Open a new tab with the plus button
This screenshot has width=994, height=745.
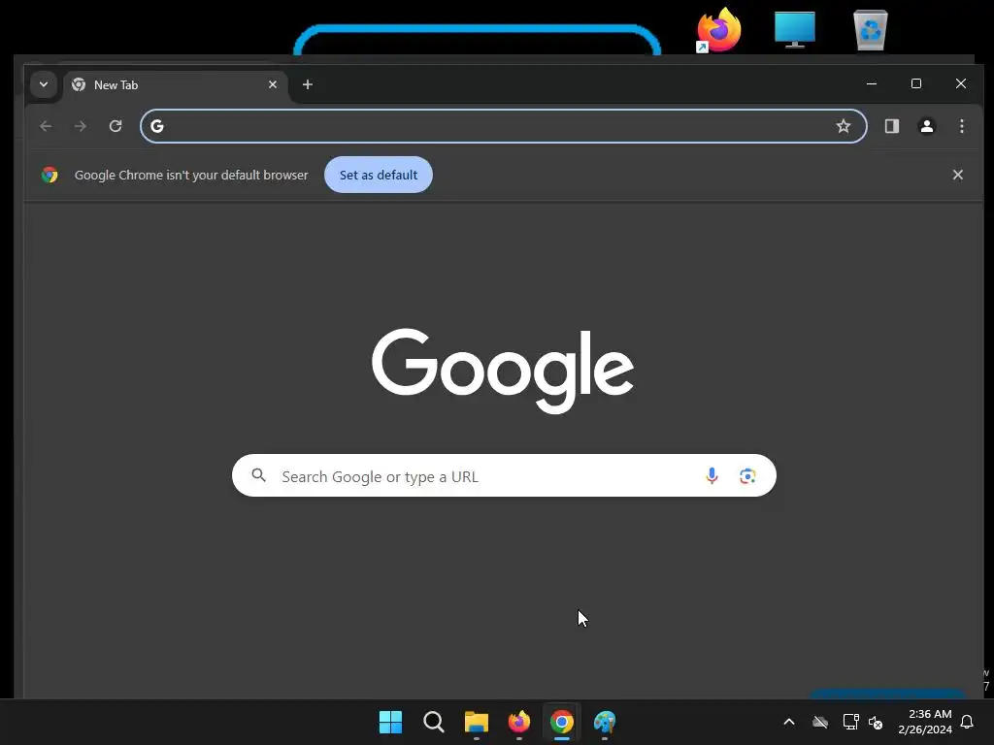(x=308, y=84)
